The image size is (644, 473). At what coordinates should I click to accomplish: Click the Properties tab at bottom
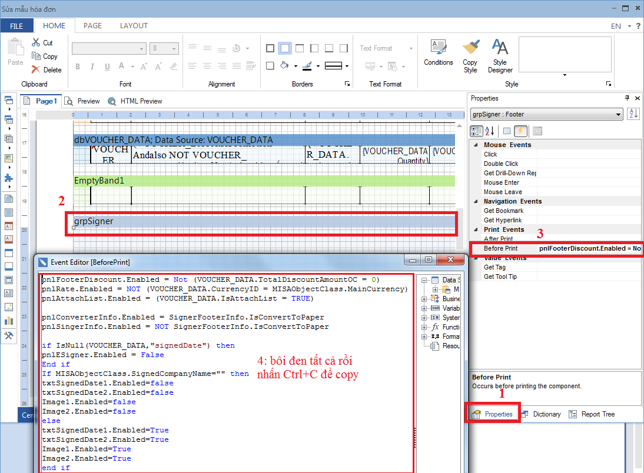[493, 414]
